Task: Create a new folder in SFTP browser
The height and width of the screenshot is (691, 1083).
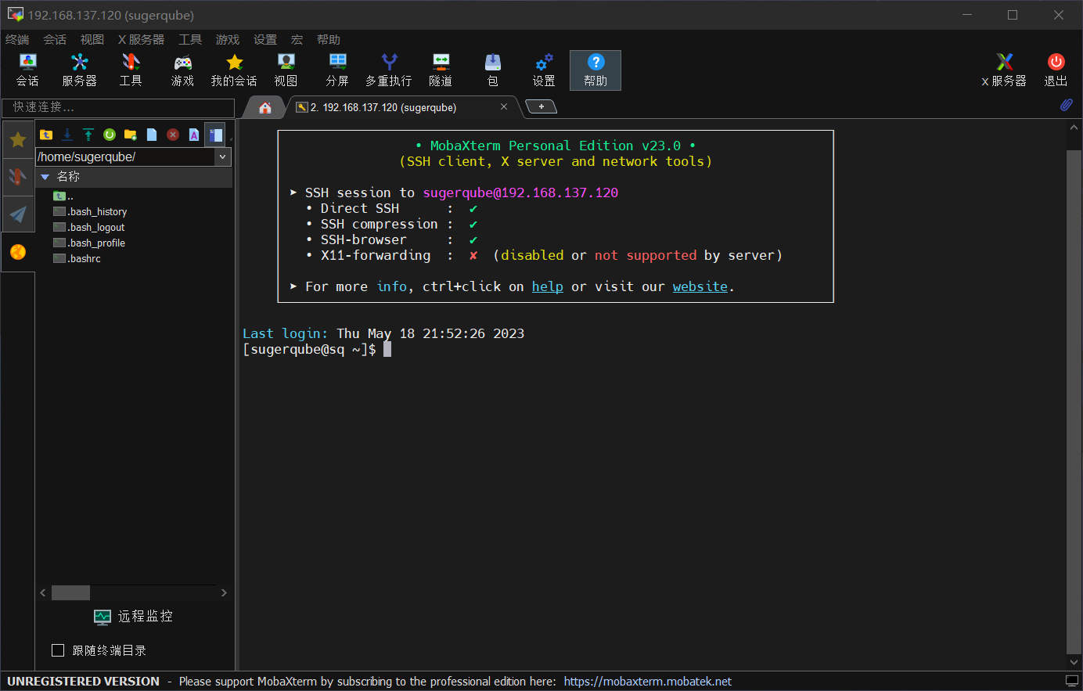Action: click(131, 135)
